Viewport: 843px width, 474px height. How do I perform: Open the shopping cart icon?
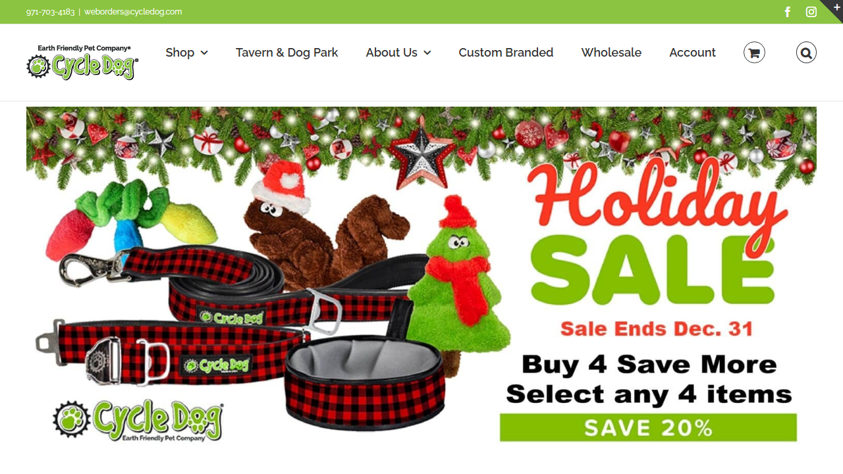(x=754, y=52)
